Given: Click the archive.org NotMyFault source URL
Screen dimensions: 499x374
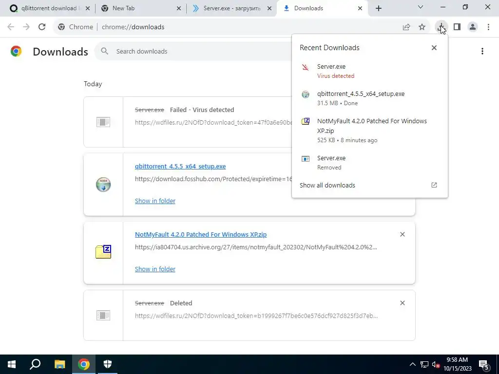Looking at the screenshot, I should 256,247.
